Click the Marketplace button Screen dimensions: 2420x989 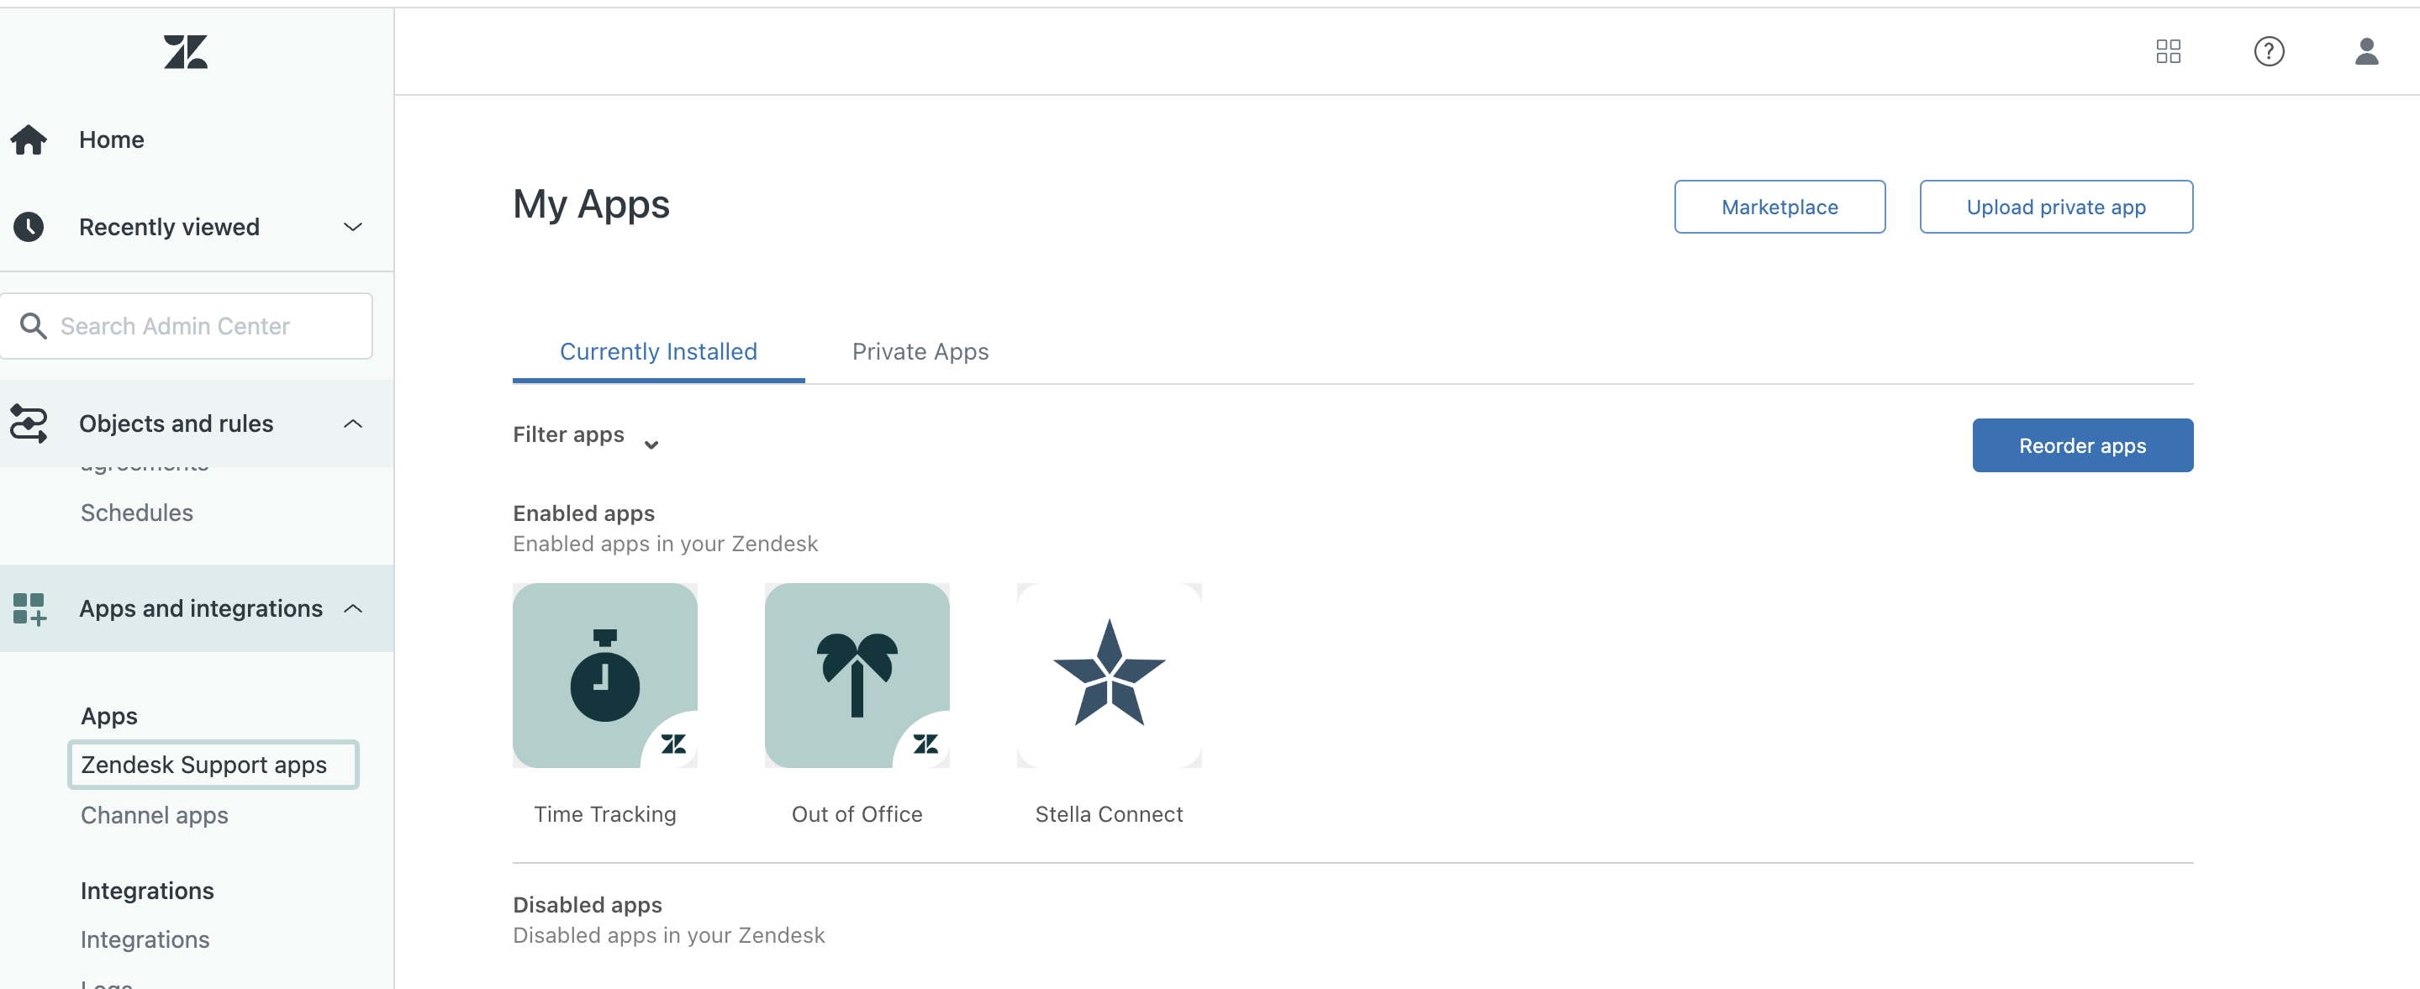1779,207
